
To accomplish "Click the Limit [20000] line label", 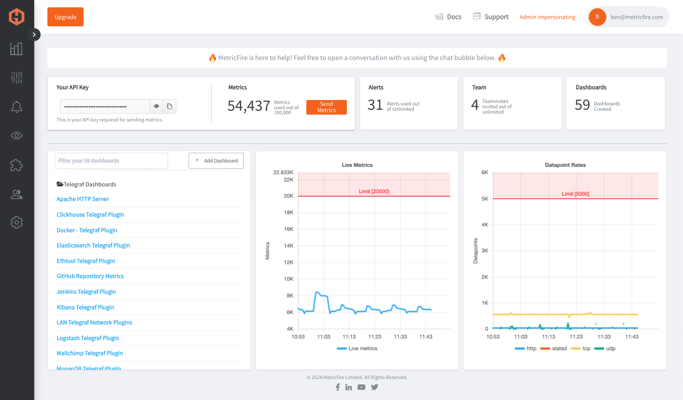I will (x=374, y=191).
